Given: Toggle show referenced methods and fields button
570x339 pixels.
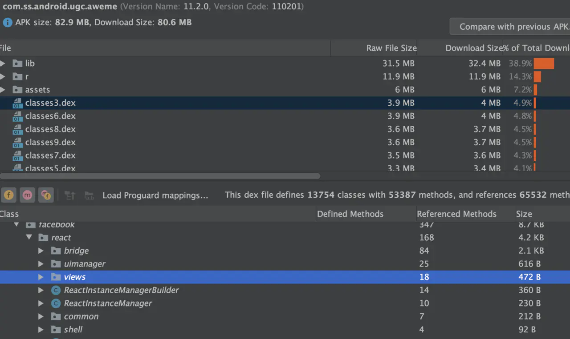Looking at the screenshot, I should click(x=46, y=195).
